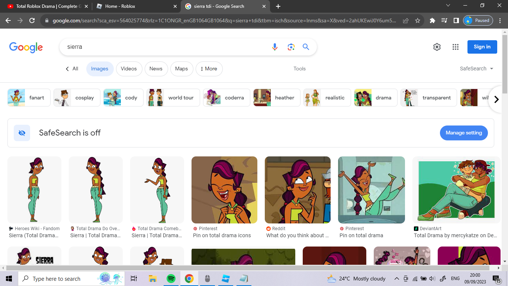This screenshot has height=286, width=508.
Task: Open the Tools filter options
Action: (x=299, y=69)
